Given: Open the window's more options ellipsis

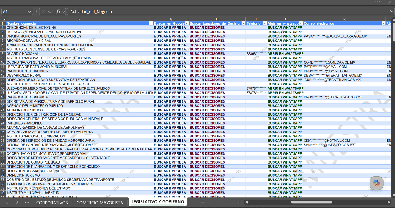Looking at the screenshot, I should pyautogui.click(x=378, y=2).
